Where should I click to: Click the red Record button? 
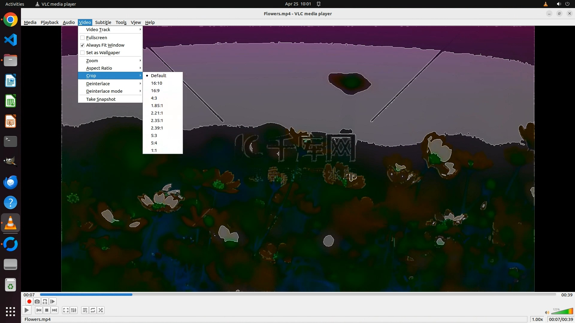click(29, 301)
